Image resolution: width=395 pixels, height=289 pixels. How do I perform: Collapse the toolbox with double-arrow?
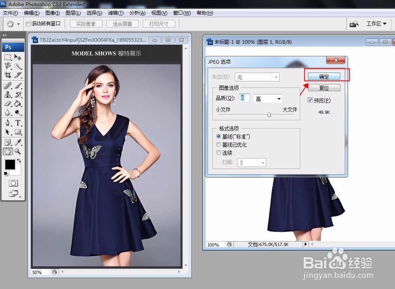[4, 35]
